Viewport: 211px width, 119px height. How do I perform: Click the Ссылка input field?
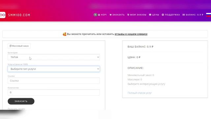[54, 81]
